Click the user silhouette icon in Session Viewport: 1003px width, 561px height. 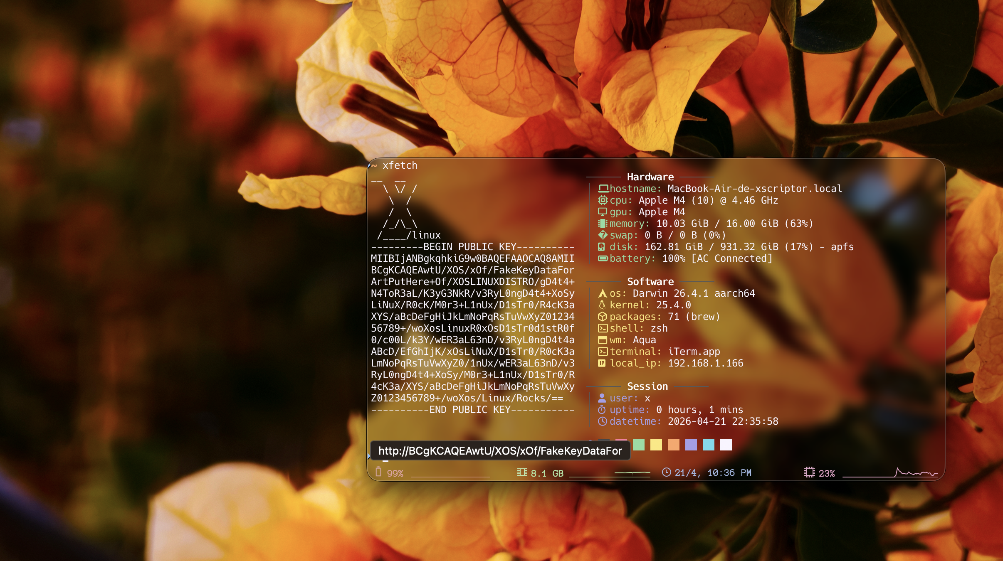(602, 398)
